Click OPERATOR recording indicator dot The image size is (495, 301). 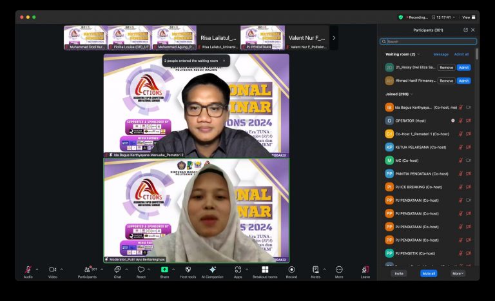click(x=452, y=121)
